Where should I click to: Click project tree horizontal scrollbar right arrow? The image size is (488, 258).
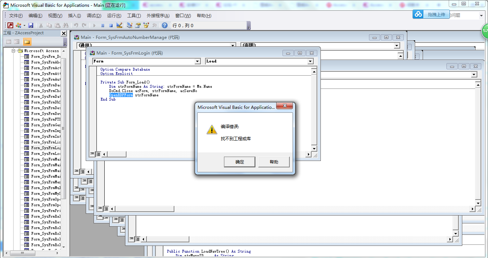pyautogui.click(x=58, y=253)
